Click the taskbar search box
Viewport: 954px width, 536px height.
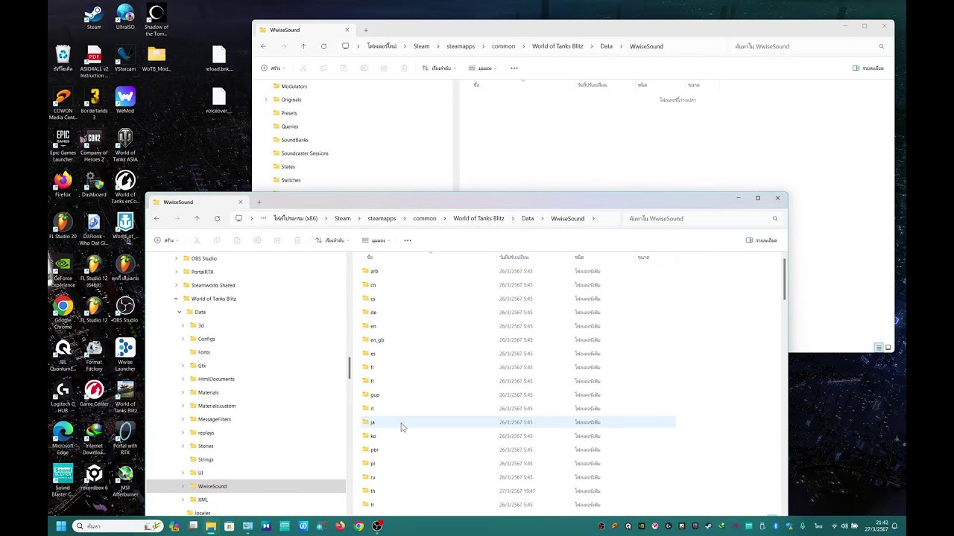[x=119, y=526]
